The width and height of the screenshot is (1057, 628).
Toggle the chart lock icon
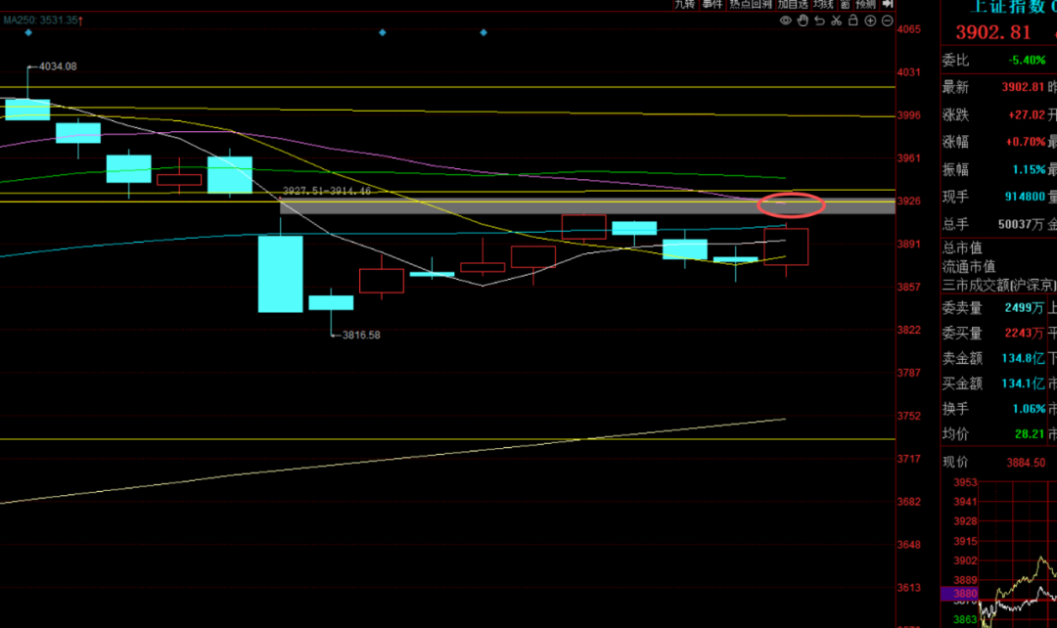(x=852, y=21)
